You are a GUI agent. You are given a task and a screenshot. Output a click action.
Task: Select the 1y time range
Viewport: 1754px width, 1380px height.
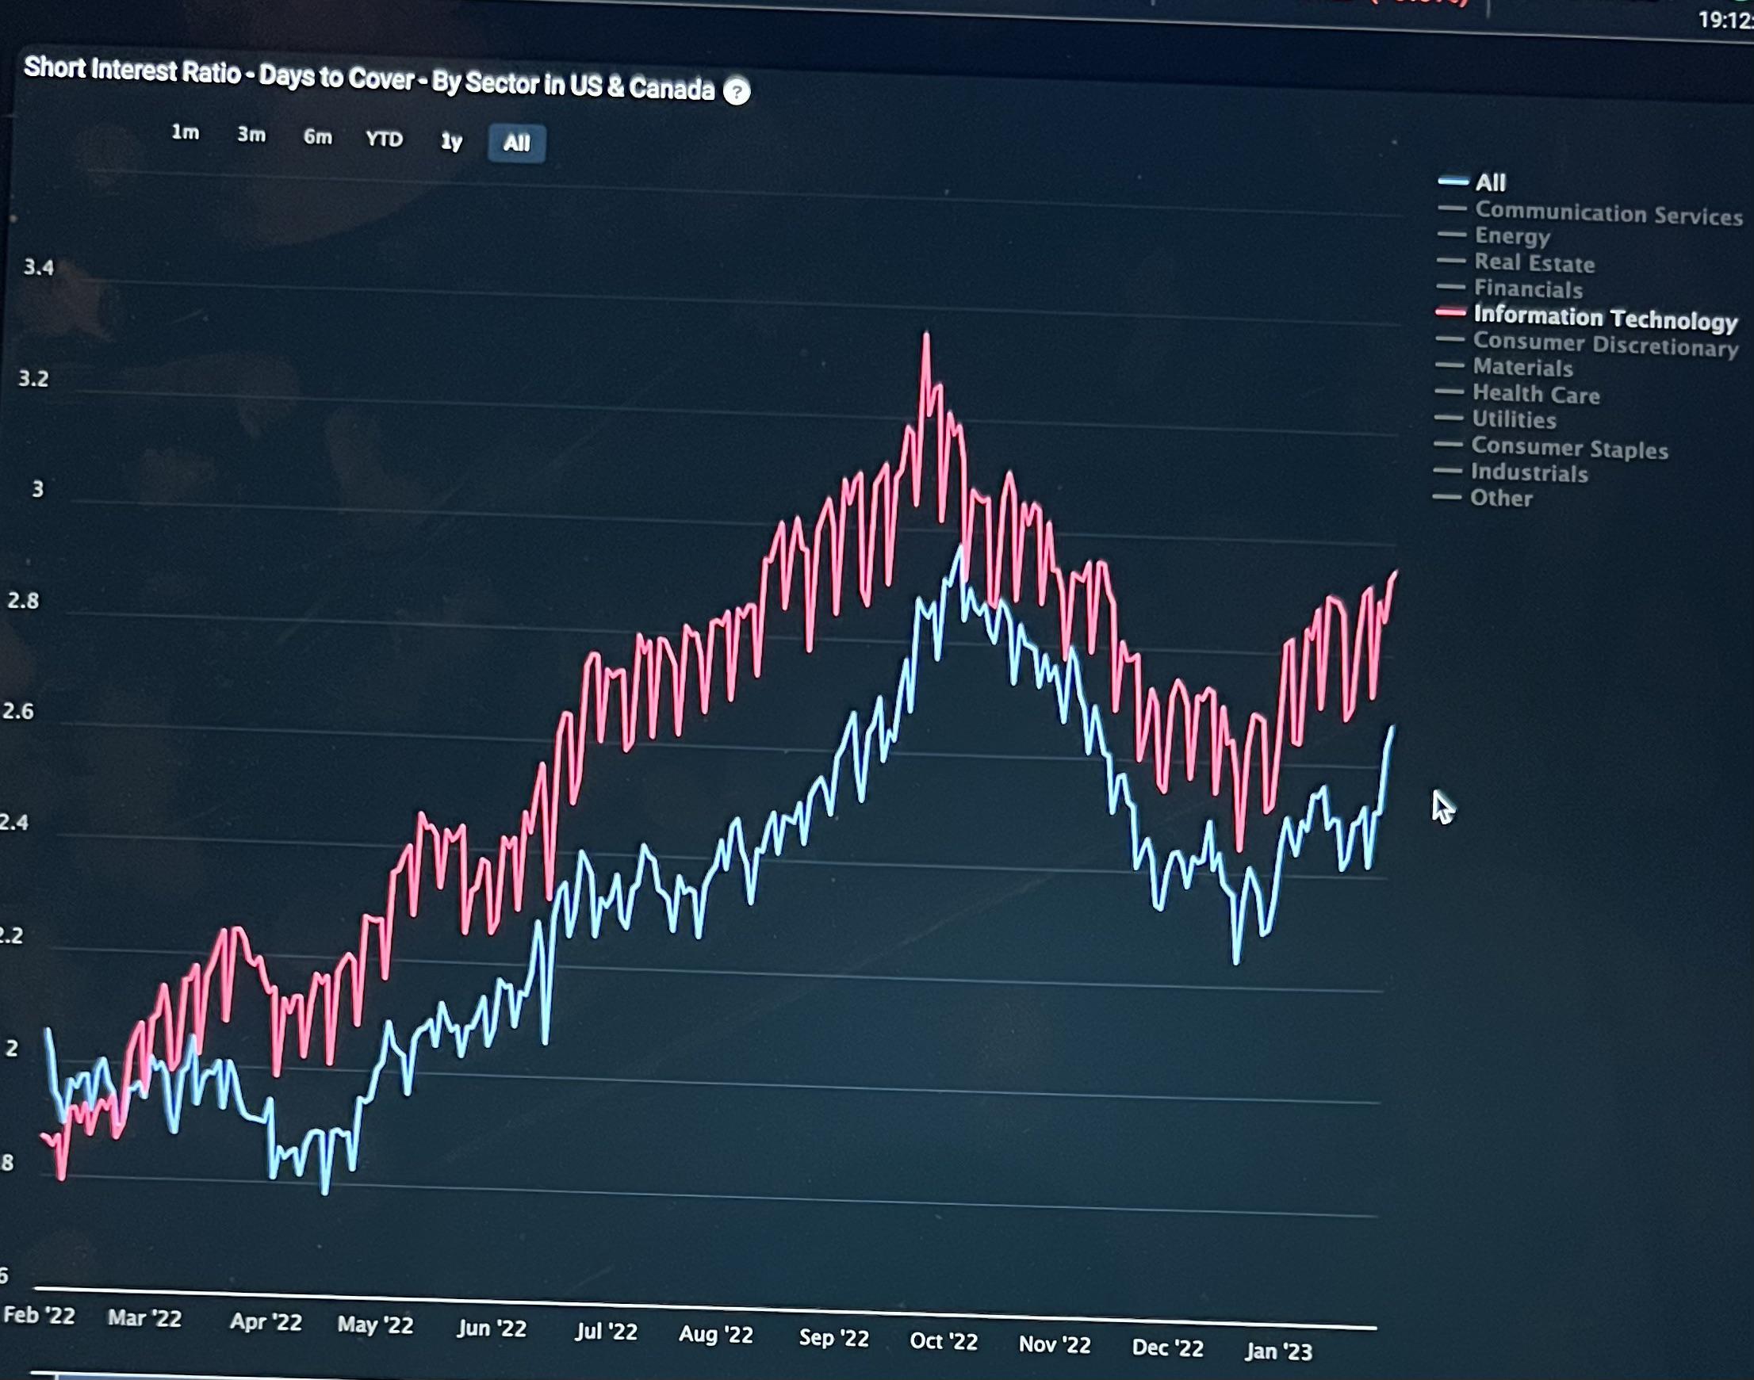pyautogui.click(x=451, y=142)
